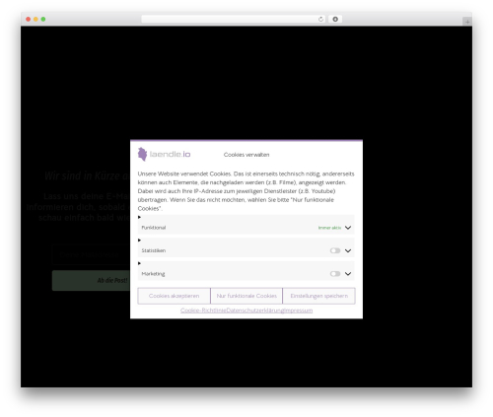Open the Datenschutzerklärung link
493x417 pixels.
(x=255, y=311)
